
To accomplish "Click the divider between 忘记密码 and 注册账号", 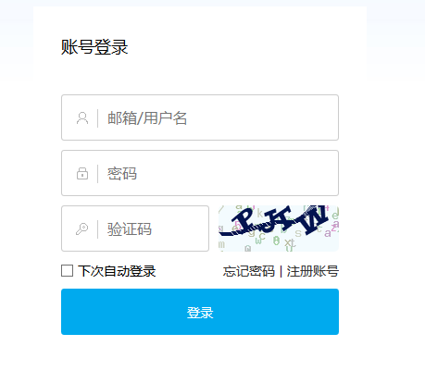I will tap(281, 272).
